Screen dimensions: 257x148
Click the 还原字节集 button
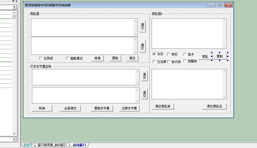click(x=129, y=108)
